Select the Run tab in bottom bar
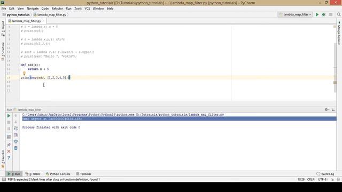Image resolution: width=342 pixels, height=192 pixels. click(x=14, y=174)
